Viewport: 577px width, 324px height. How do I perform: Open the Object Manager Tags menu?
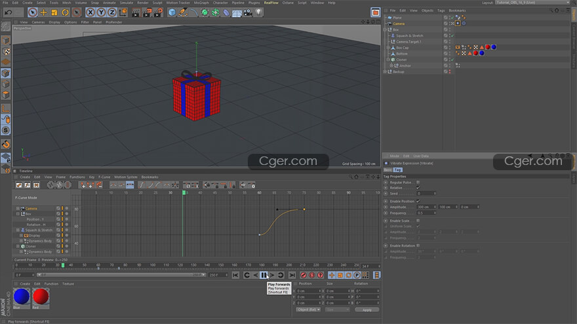click(x=441, y=10)
